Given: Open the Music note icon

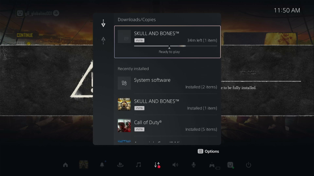Looking at the screenshot, I should [x=139, y=165].
